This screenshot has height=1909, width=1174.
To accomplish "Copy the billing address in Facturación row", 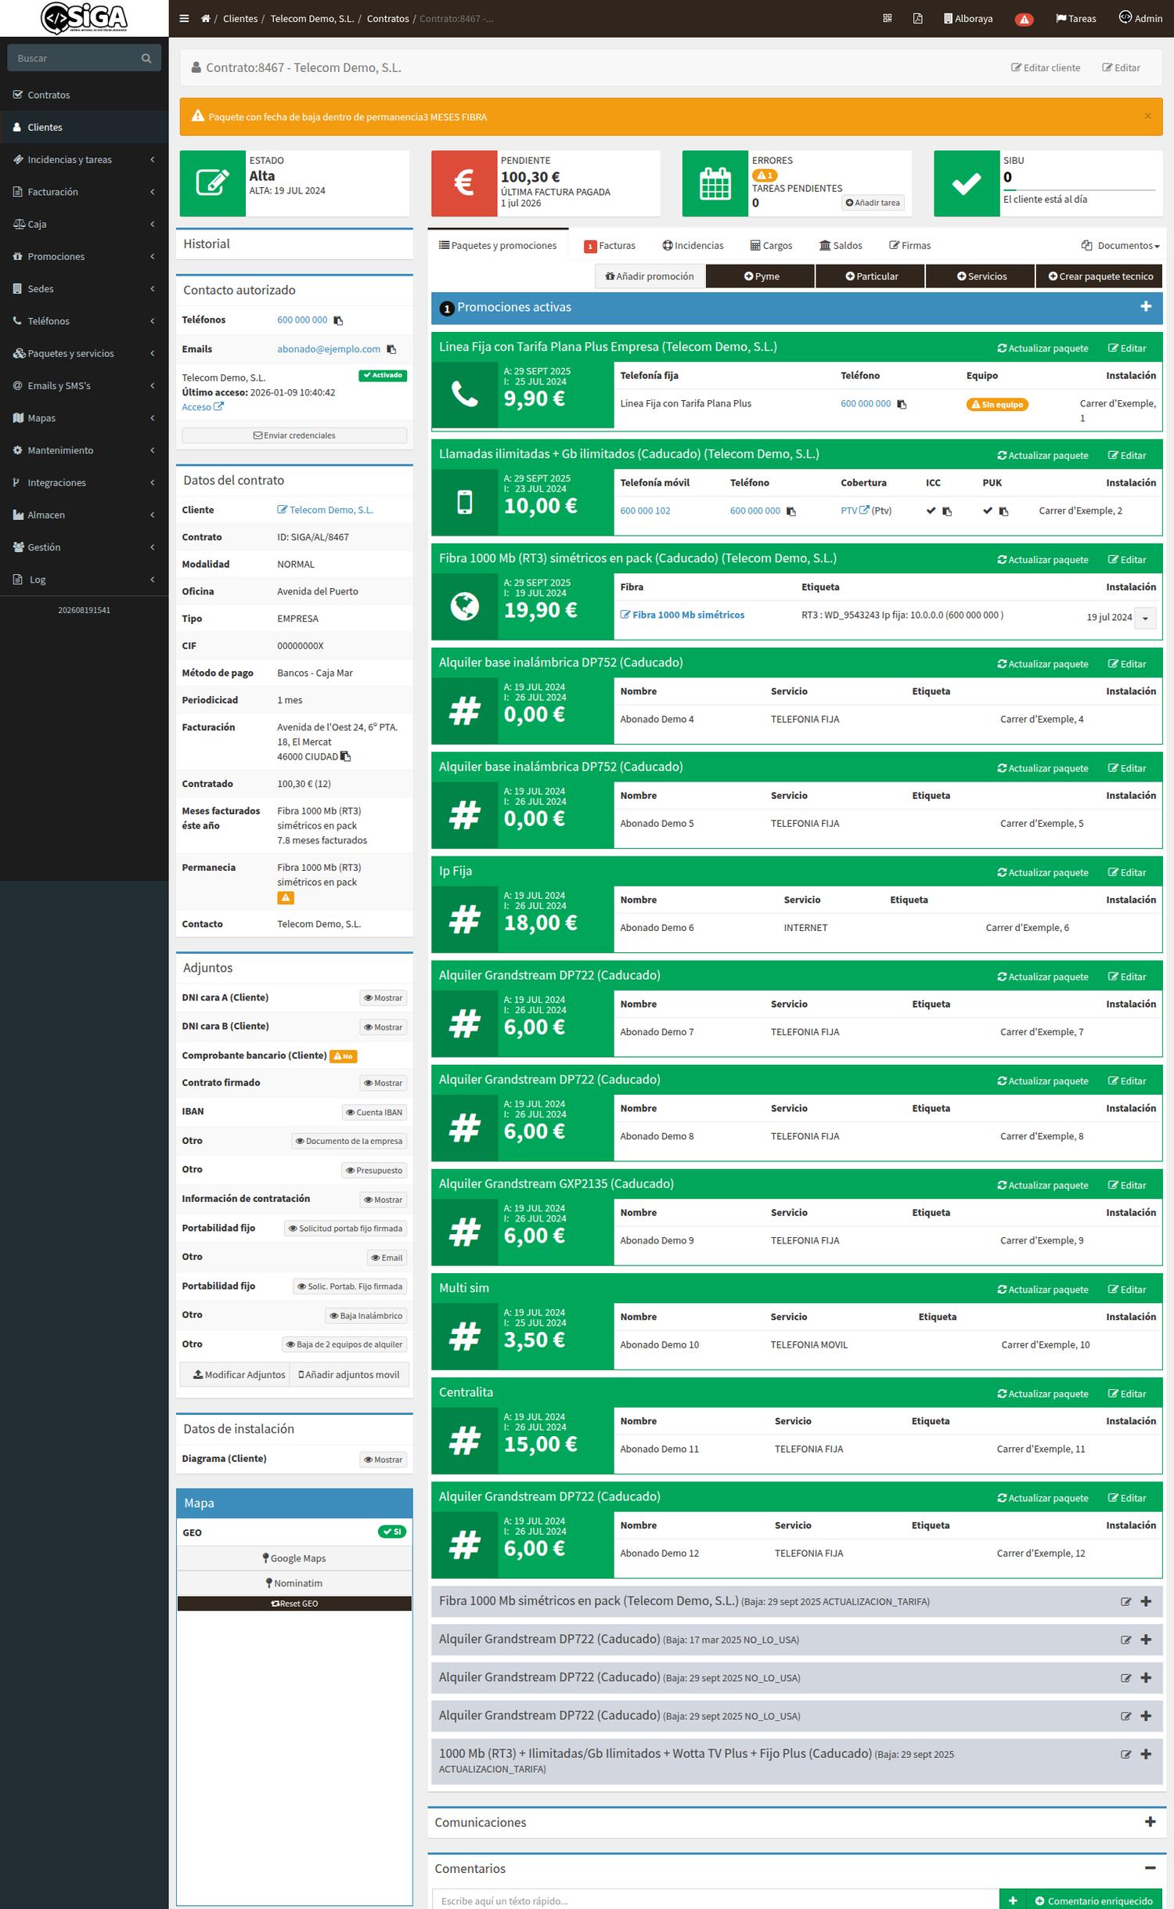I will [x=346, y=756].
